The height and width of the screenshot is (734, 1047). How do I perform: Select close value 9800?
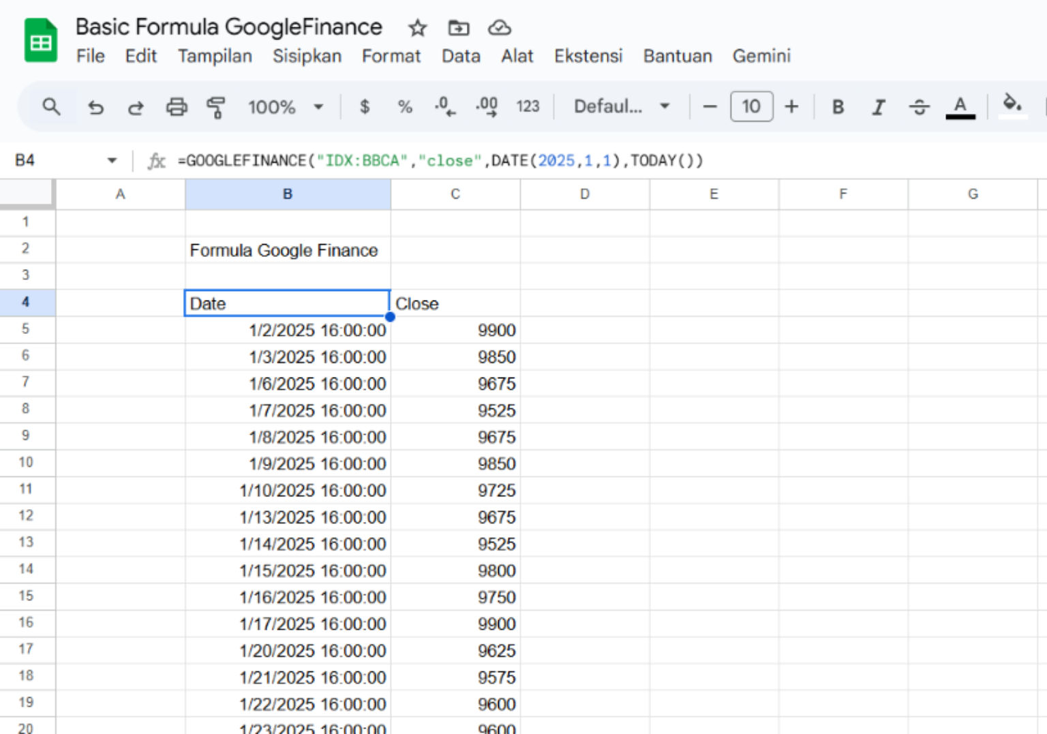coord(455,570)
